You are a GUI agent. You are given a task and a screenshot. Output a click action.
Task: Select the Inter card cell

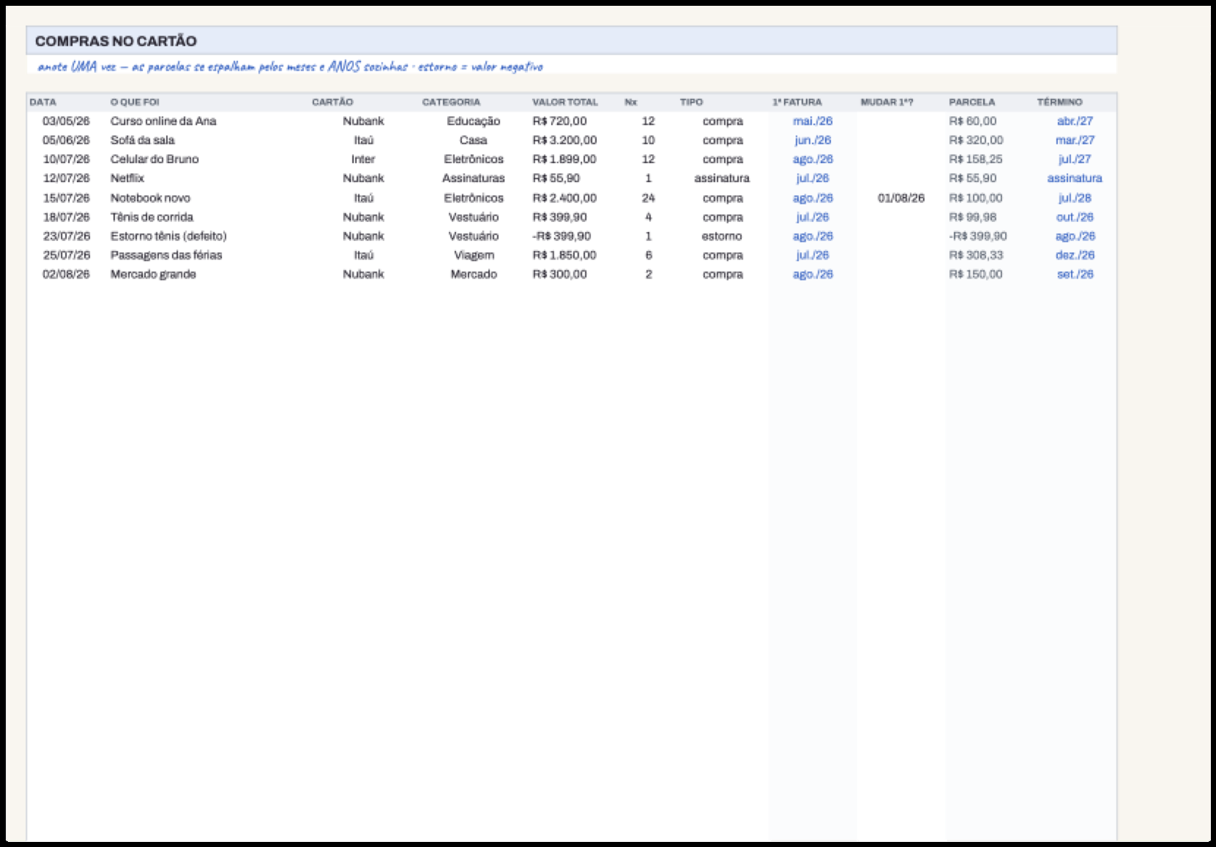click(x=363, y=159)
